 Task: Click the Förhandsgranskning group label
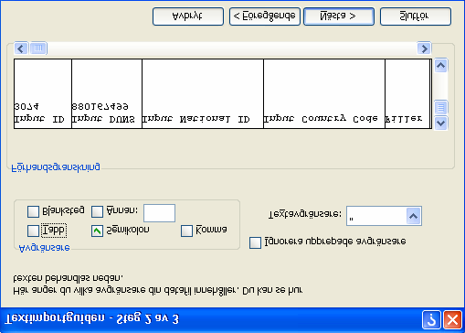[x=56, y=167]
